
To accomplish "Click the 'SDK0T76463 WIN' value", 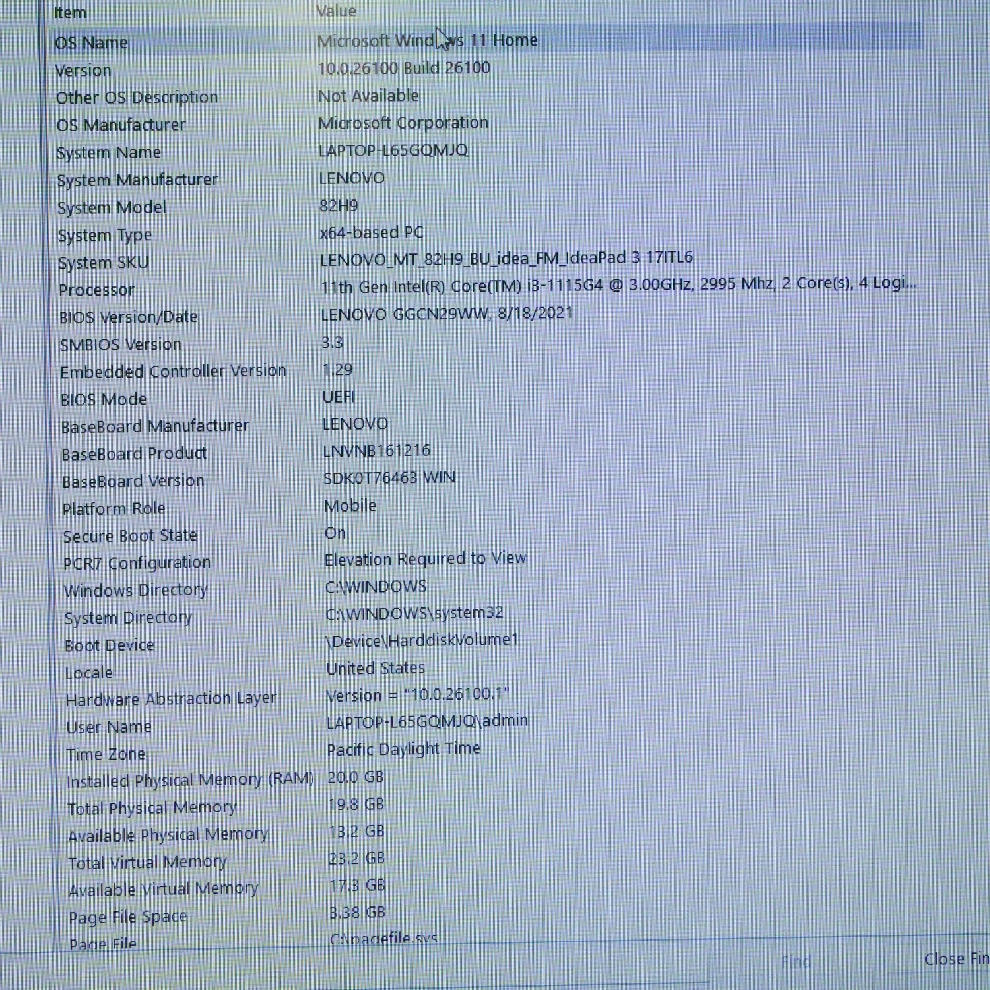I will click(x=389, y=478).
